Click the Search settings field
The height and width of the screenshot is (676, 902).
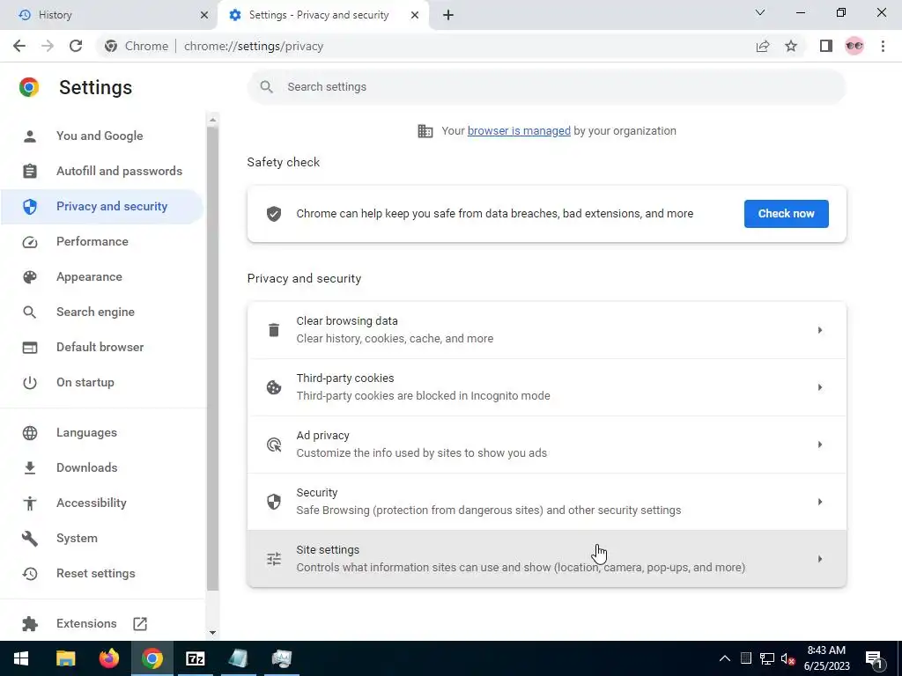click(x=546, y=87)
